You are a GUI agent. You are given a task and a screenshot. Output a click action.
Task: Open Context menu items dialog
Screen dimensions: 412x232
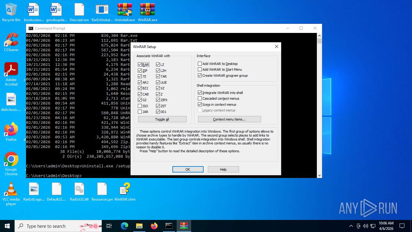[x=229, y=119]
